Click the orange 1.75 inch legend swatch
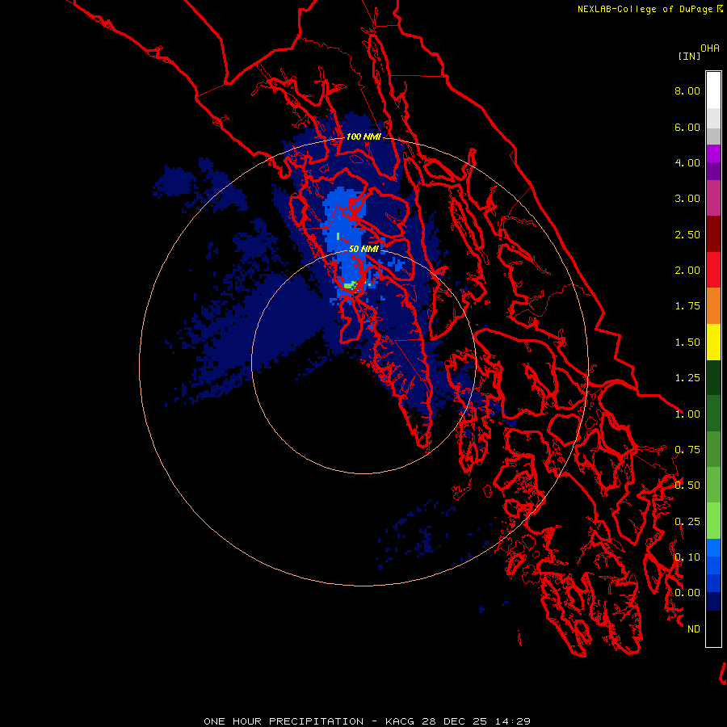This screenshot has height=727, width=727. (713, 306)
